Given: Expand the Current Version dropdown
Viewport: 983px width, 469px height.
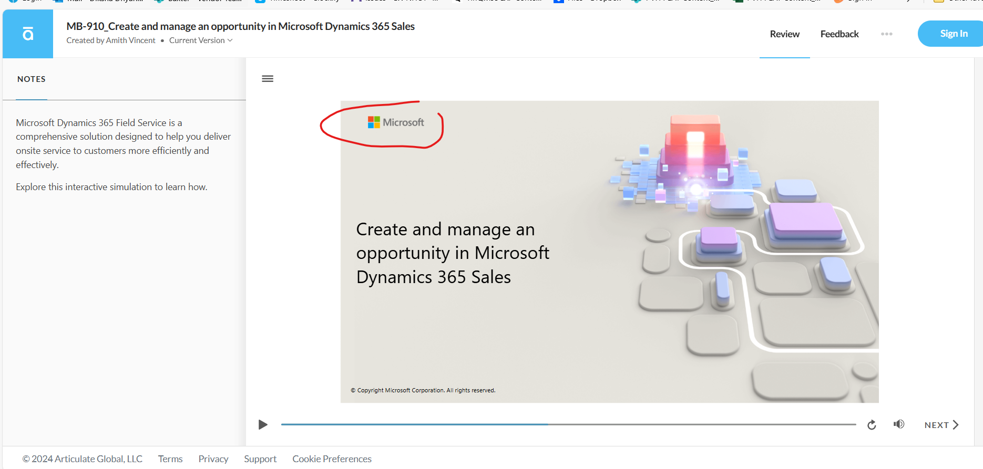Looking at the screenshot, I should tap(201, 40).
